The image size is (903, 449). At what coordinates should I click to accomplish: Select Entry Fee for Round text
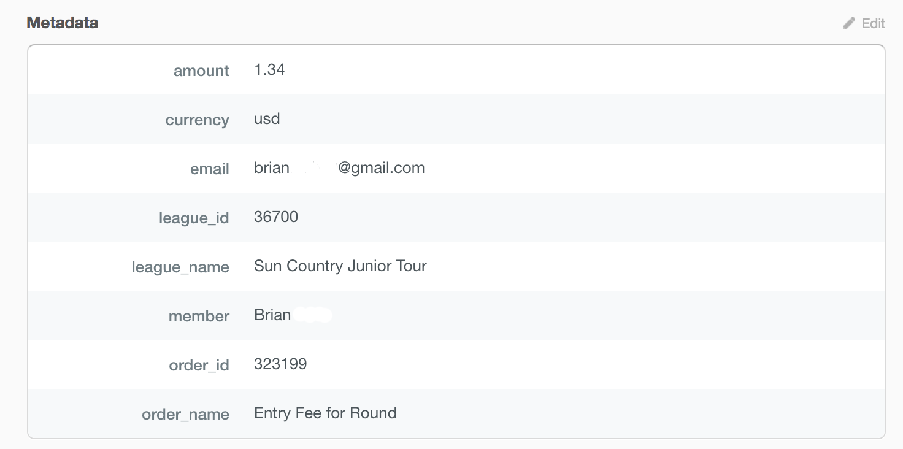pos(325,413)
